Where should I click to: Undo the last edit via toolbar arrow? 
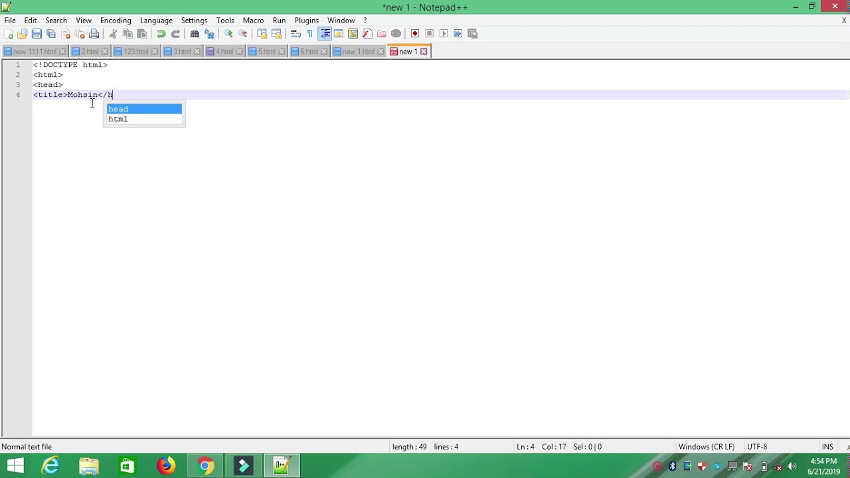161,34
